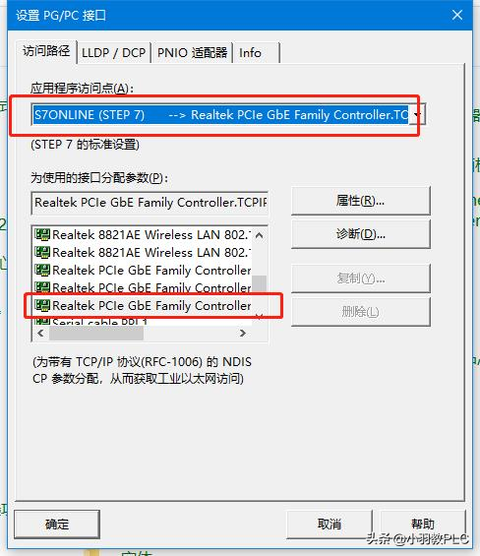Screen dimensions: 480x556
Task: Click the horizontal scrollbar right arrow
Action: 243,333
